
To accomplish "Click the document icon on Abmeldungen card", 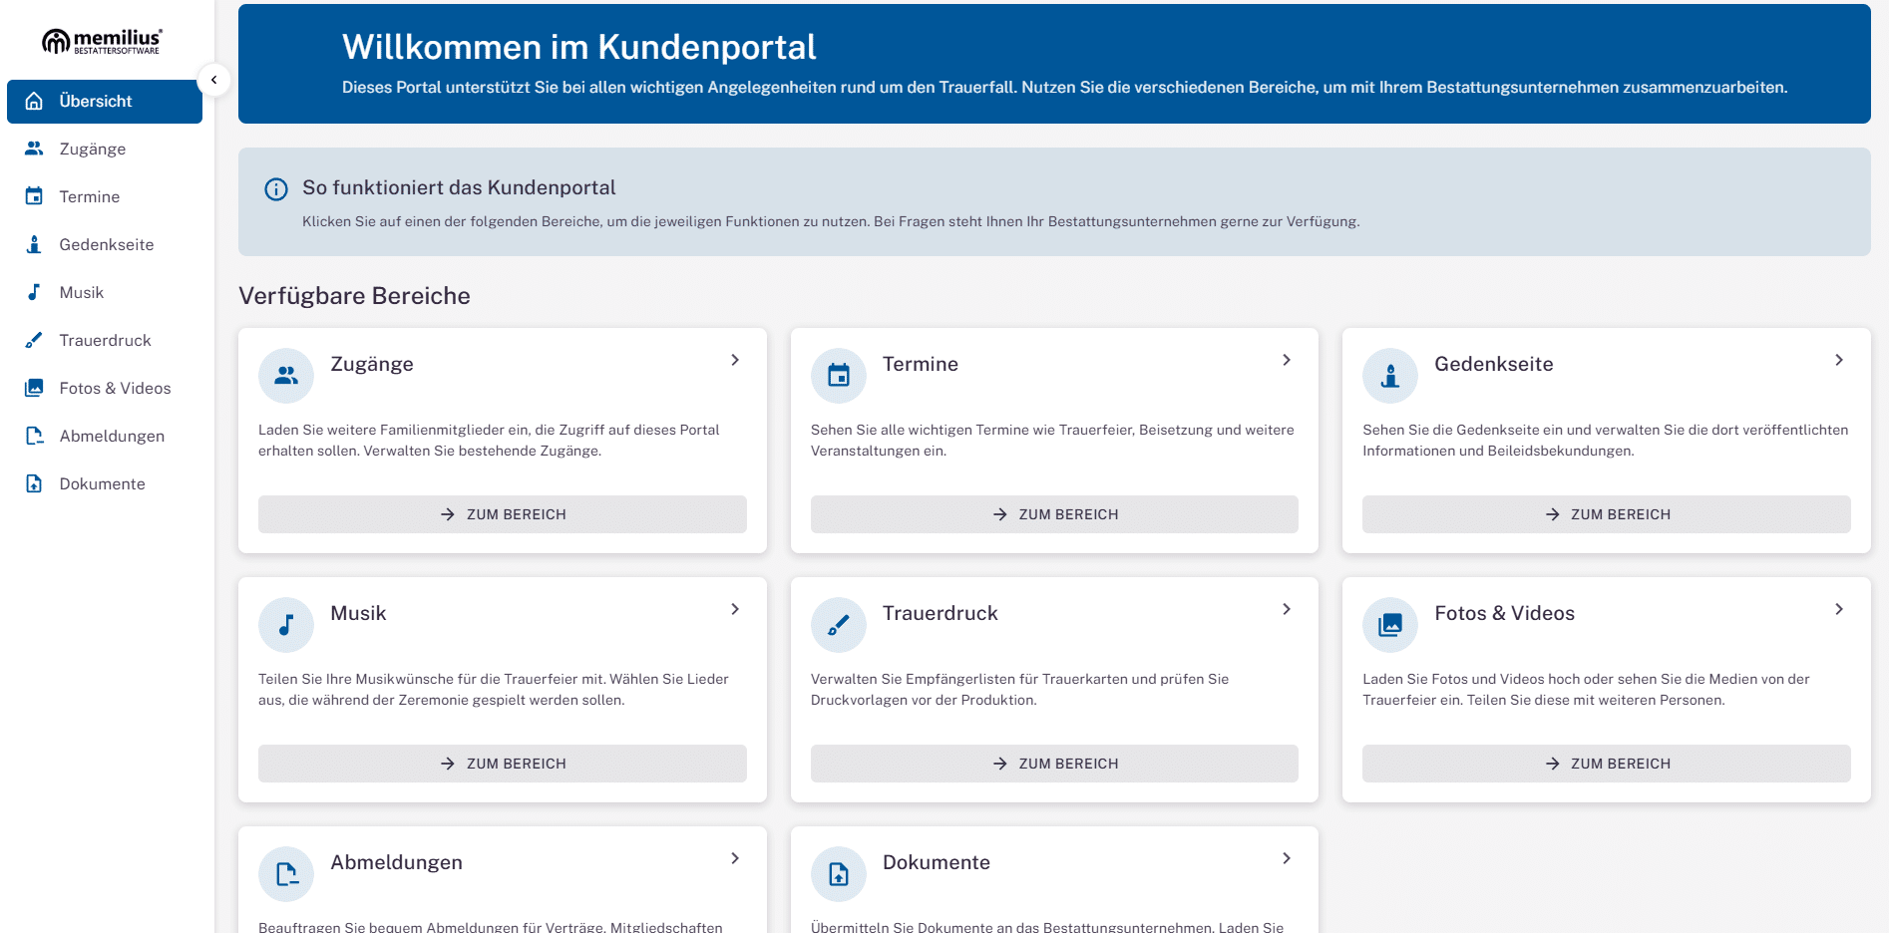I will tap(286, 874).
